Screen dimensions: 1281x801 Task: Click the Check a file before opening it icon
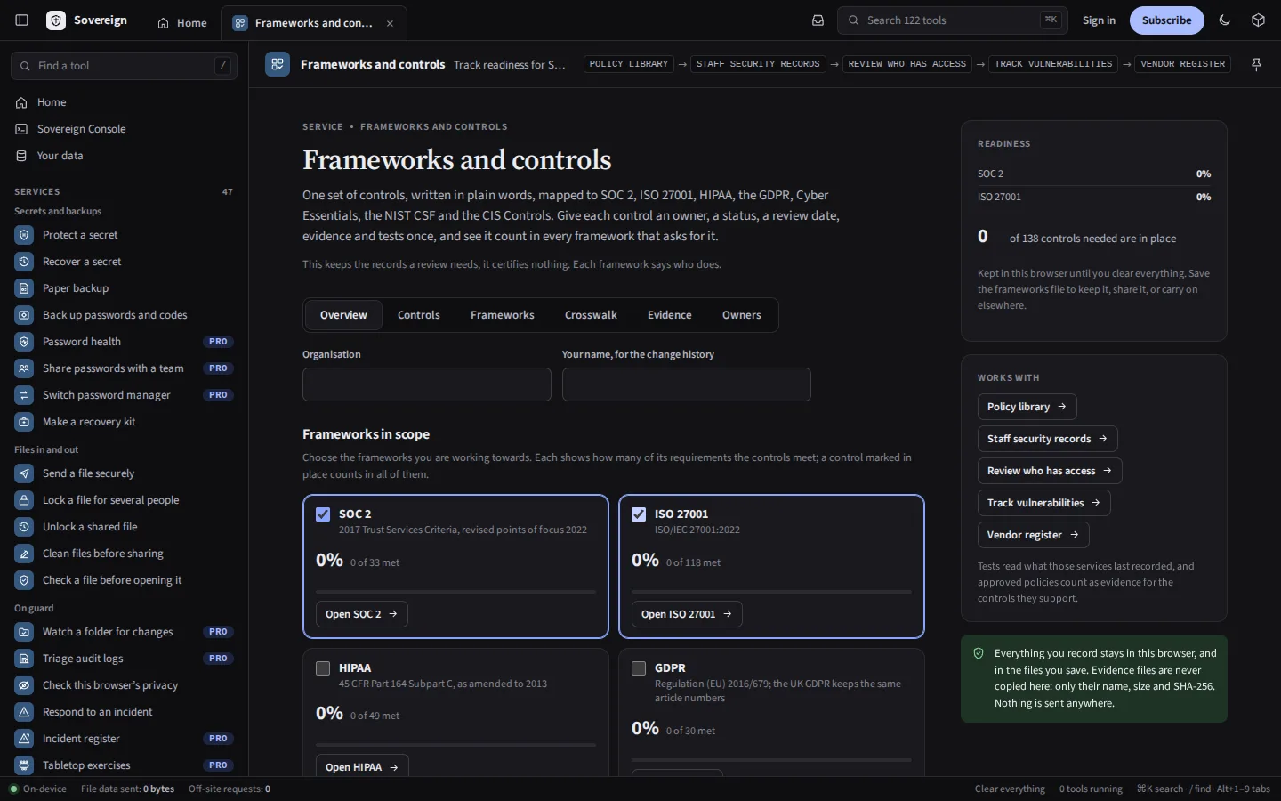tap(24, 580)
